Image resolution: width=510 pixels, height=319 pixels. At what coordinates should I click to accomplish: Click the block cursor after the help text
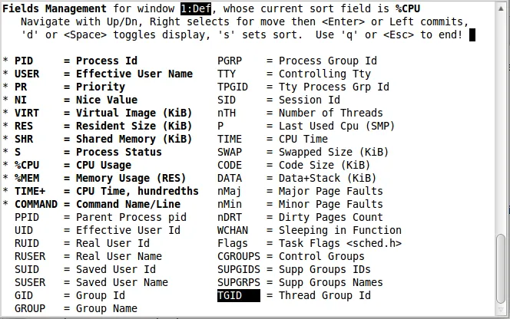point(472,35)
